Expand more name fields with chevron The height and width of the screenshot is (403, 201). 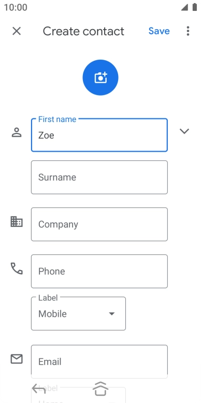point(184,131)
